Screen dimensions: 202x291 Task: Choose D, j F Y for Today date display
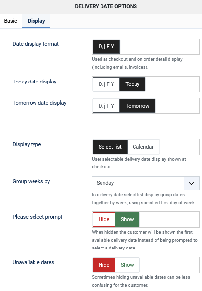[106, 84]
